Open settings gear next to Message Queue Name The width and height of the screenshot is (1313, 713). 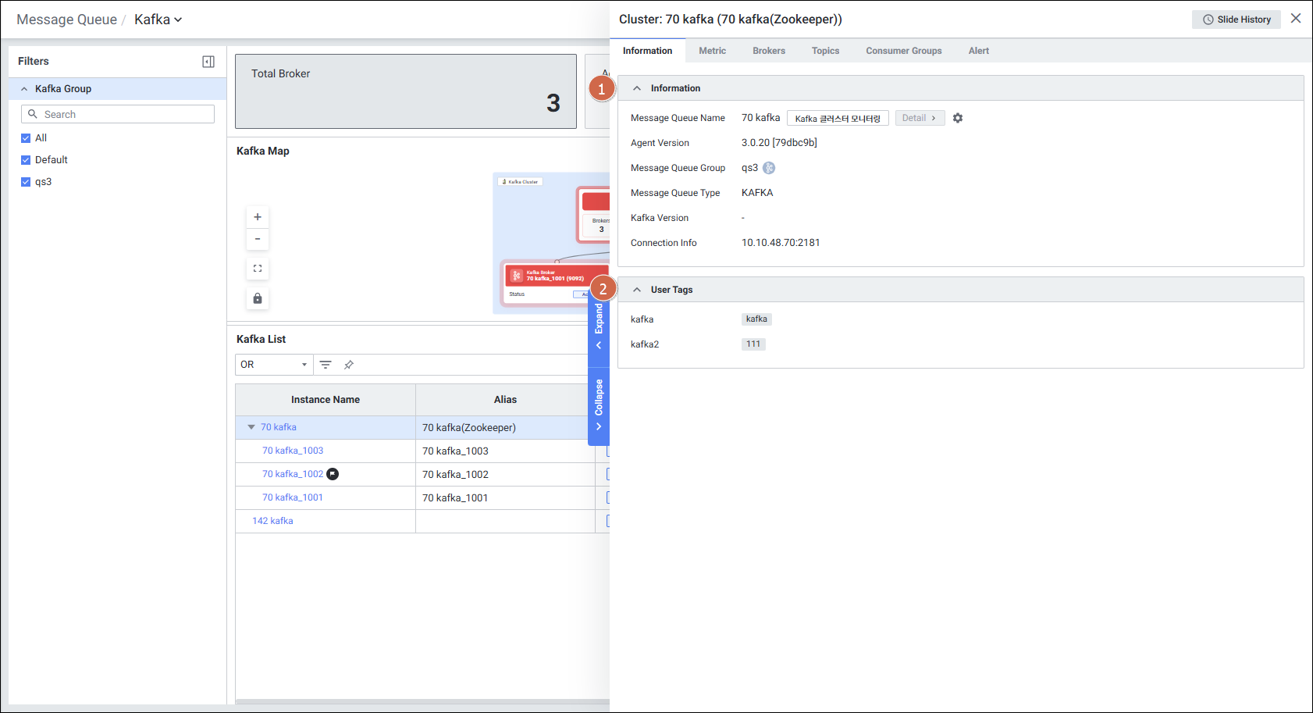(958, 118)
